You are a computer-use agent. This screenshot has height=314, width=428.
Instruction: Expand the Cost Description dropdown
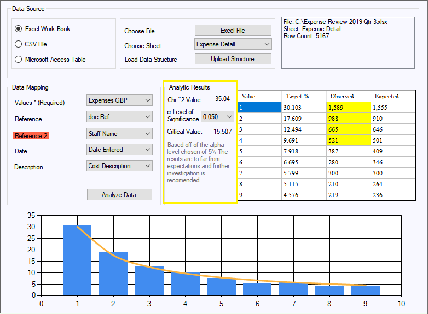[119, 166]
